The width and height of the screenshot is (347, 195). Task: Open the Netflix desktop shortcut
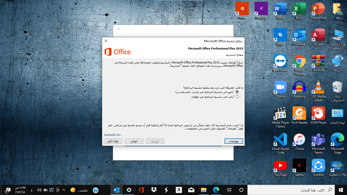(x=299, y=168)
